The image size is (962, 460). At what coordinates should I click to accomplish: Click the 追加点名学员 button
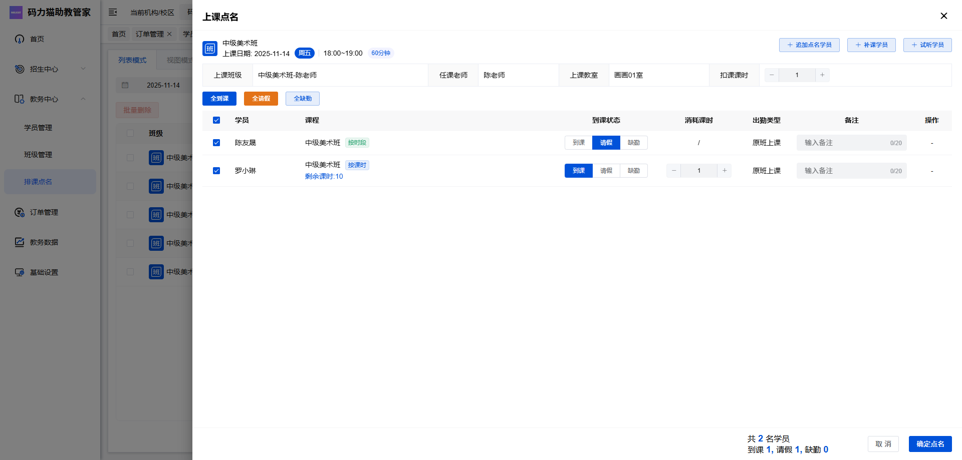[809, 45]
